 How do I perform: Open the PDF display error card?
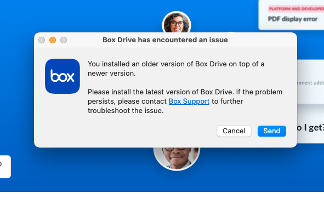tap(292, 14)
